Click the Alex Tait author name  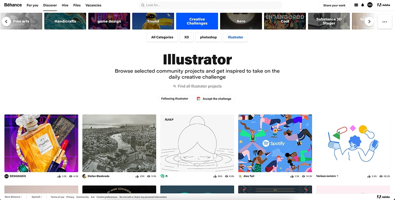pyautogui.click(x=249, y=176)
